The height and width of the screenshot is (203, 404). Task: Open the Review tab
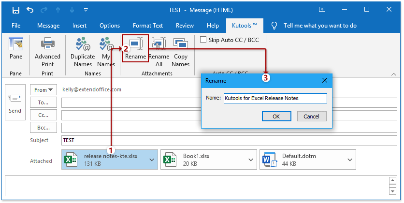pos(185,26)
